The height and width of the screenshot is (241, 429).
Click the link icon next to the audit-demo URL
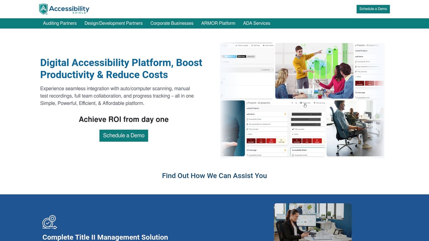(x=247, y=124)
